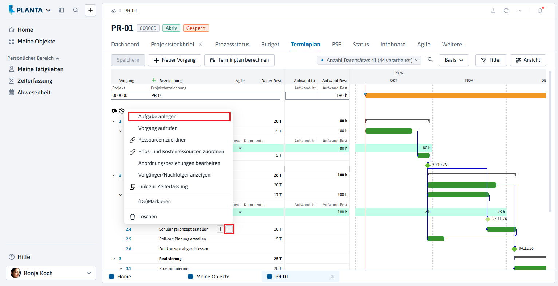This screenshot has width=558, height=286.
Task: Click the Neuer Vorgang button
Action: pos(174,60)
